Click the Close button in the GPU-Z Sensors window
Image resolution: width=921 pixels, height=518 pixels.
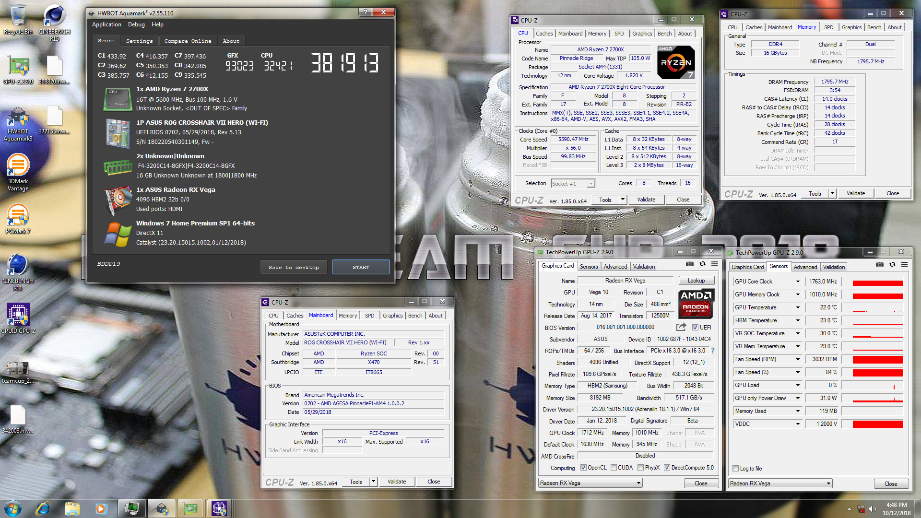(x=891, y=483)
